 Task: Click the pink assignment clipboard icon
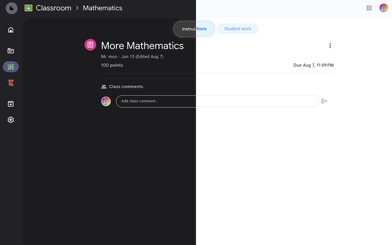pyautogui.click(x=90, y=44)
